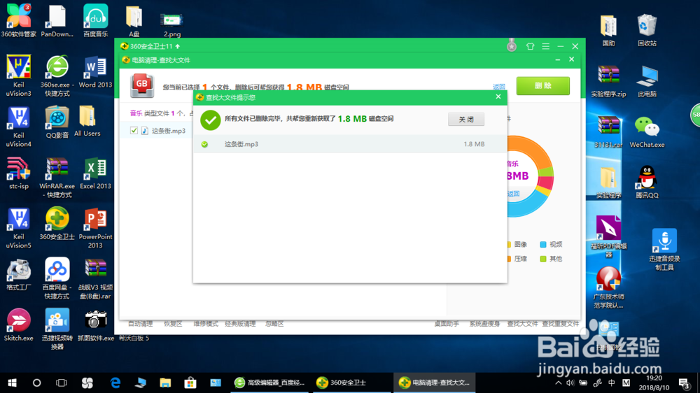Click the 关闭 button in deletion dialog
The image size is (700, 393).
pos(466,119)
